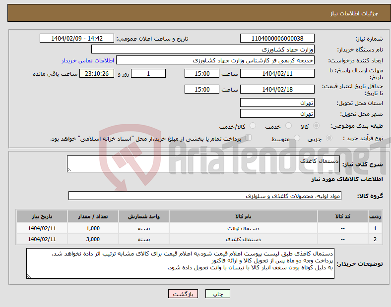The height and width of the screenshot is (307, 391).
Task: Click the اطلاعات کالاهای مورد نیاز heading
Action: tap(347, 179)
